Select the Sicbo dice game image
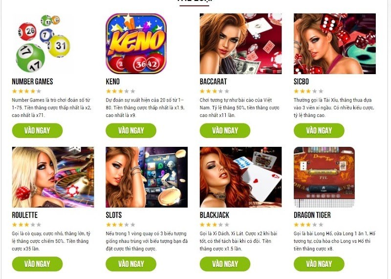391x279 pixels. 335,43
